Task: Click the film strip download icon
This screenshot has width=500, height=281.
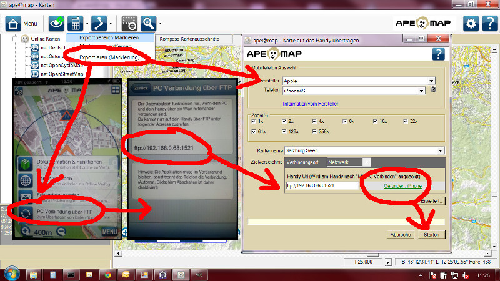Action: tap(129, 24)
